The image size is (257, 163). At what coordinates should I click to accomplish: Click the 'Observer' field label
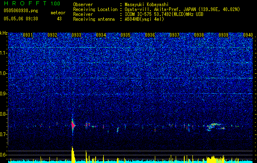click(83, 4)
